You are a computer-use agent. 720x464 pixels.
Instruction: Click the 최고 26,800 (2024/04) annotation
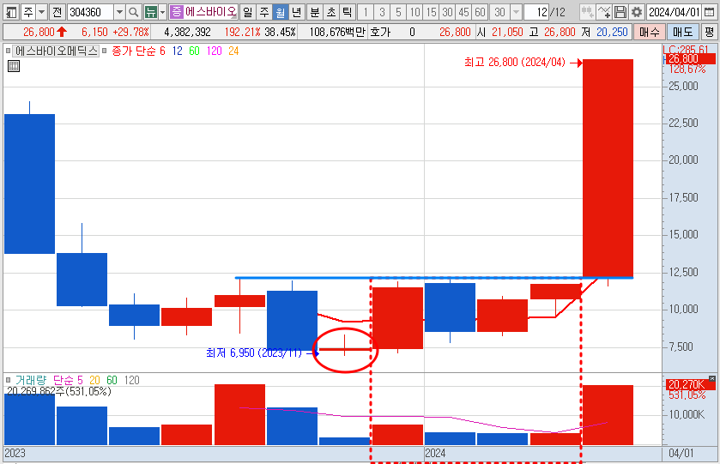(x=515, y=62)
